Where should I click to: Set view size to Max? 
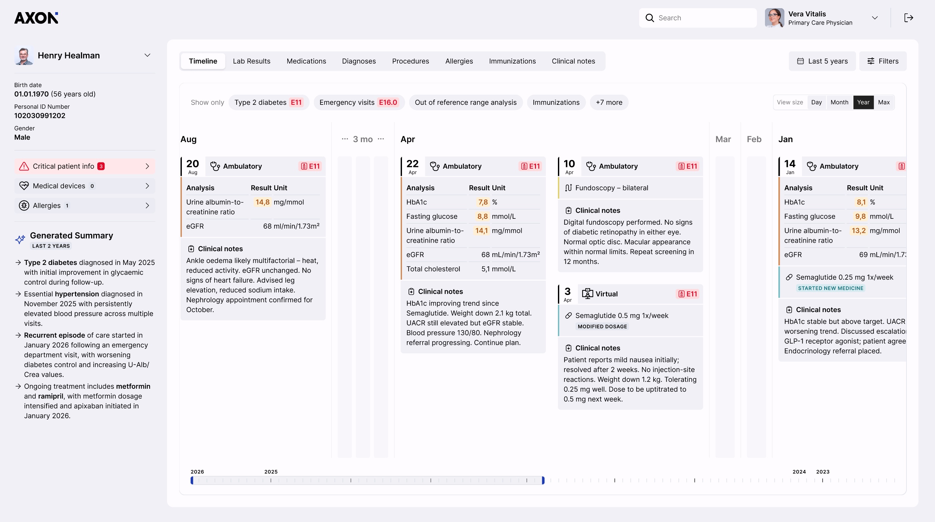tap(884, 102)
